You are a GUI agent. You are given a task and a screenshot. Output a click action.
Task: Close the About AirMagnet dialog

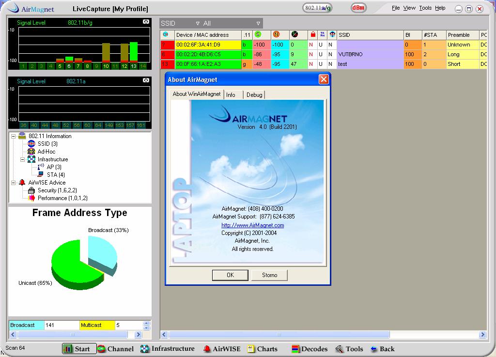(x=324, y=79)
